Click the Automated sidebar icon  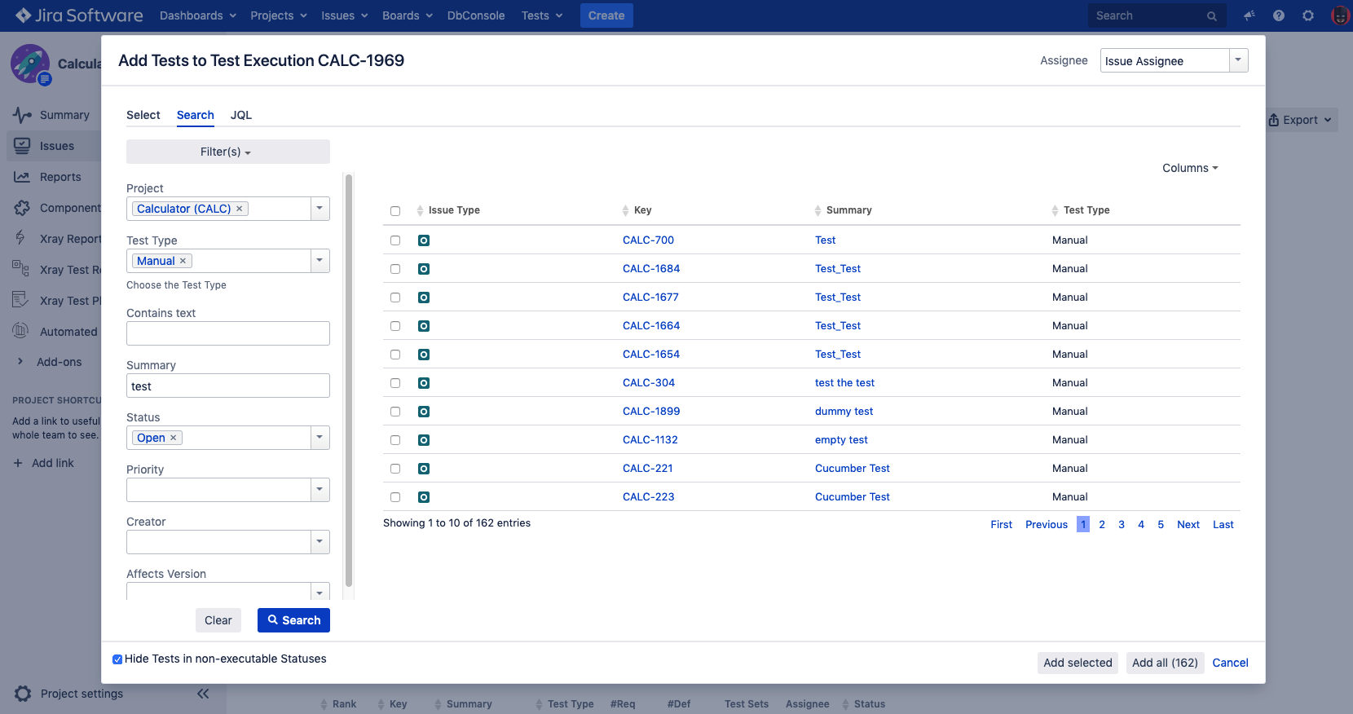pos(20,331)
